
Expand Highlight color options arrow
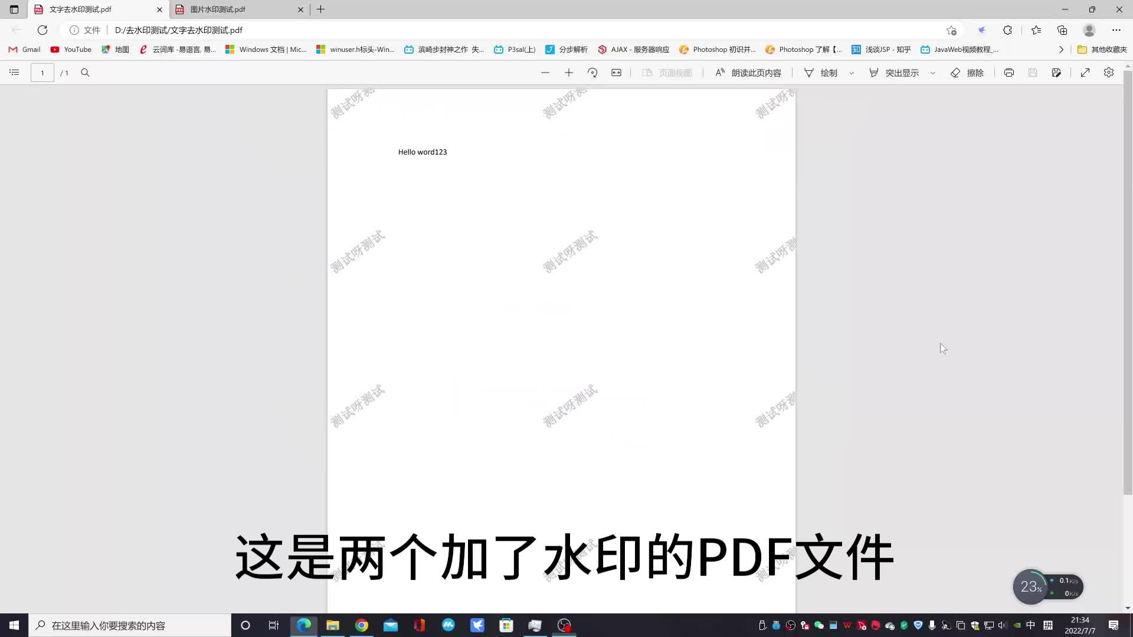tap(933, 73)
